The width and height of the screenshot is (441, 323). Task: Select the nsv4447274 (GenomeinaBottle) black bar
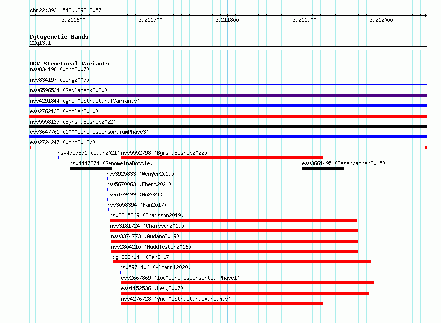(x=91, y=168)
